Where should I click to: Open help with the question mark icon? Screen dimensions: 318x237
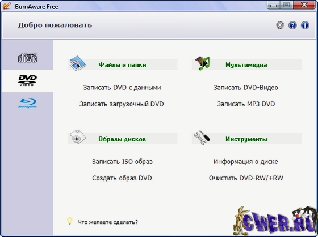[292, 25]
